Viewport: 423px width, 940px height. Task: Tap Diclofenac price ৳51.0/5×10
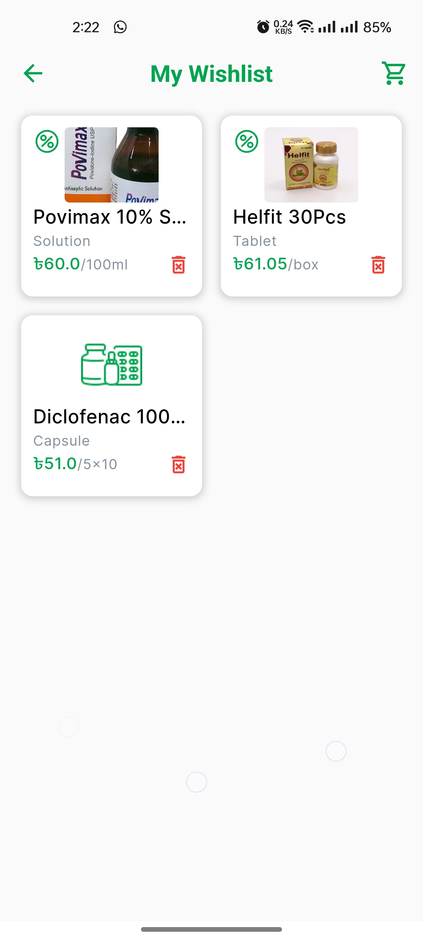click(x=76, y=464)
